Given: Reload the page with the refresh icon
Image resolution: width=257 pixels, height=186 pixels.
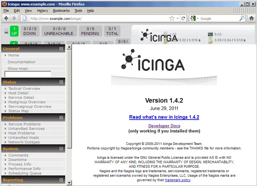Looking at the screenshot, I should point(183,18).
